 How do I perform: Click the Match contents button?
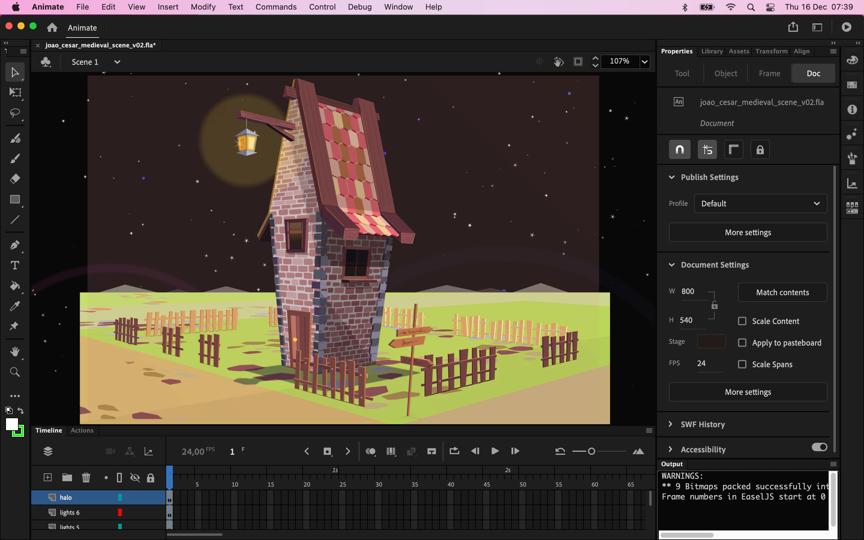pos(782,292)
